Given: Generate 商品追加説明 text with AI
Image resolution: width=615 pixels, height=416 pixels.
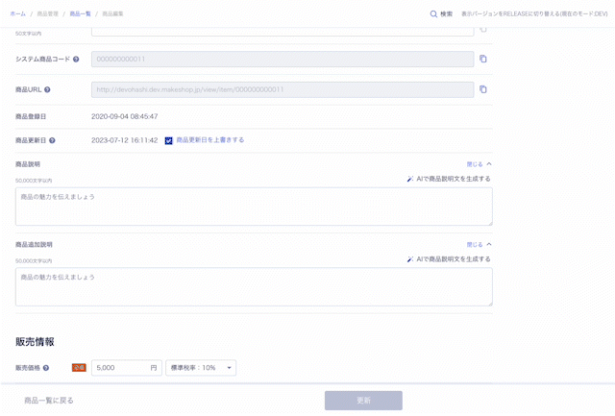Looking at the screenshot, I should point(449,258).
